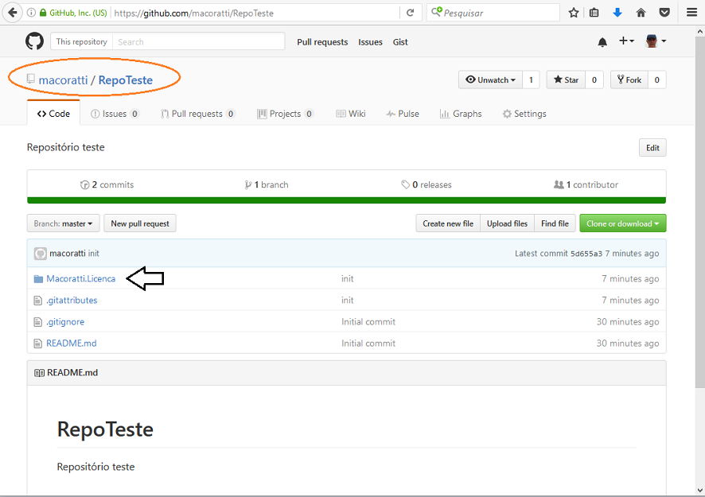Click the browser URL address bar
This screenshot has width=705, height=497.
pos(255,13)
